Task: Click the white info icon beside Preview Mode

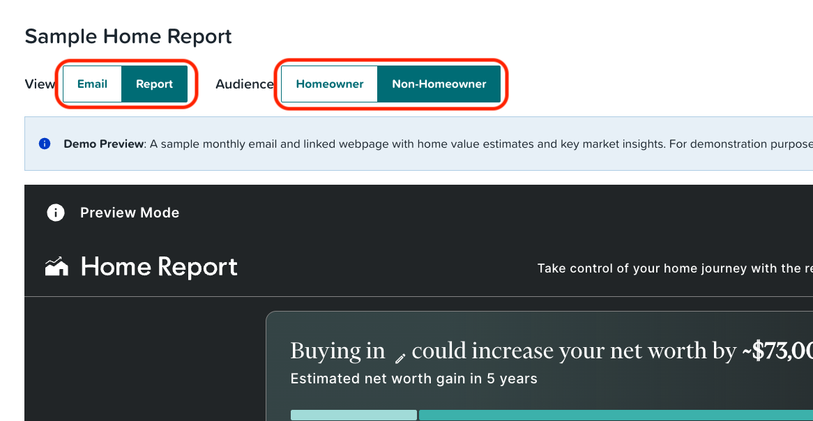Action: [x=56, y=213]
